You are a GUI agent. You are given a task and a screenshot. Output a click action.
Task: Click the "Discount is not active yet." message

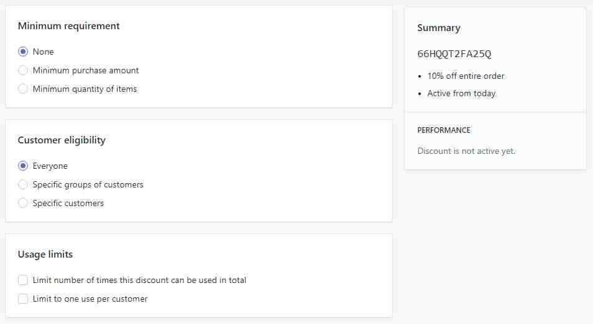coord(466,151)
